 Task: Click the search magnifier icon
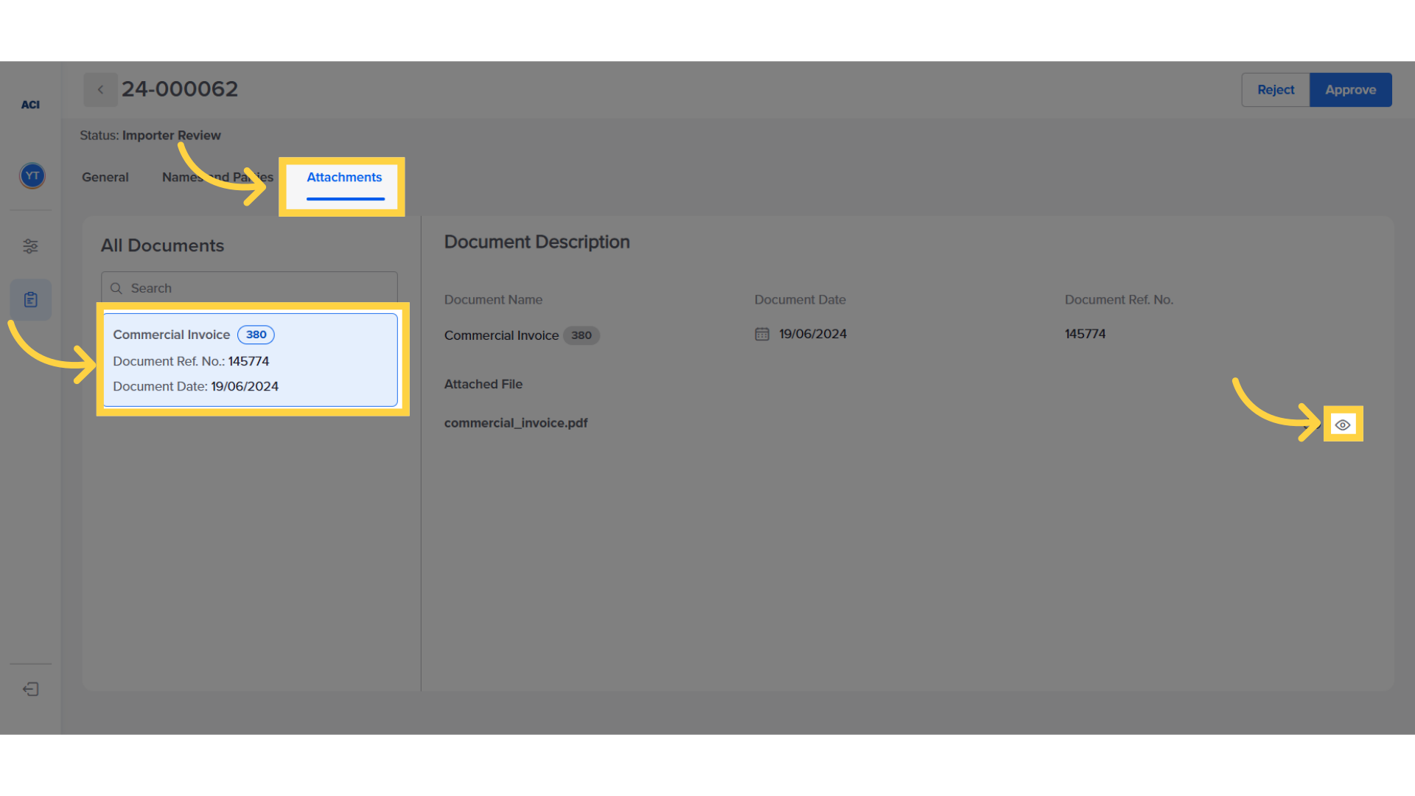tap(116, 288)
